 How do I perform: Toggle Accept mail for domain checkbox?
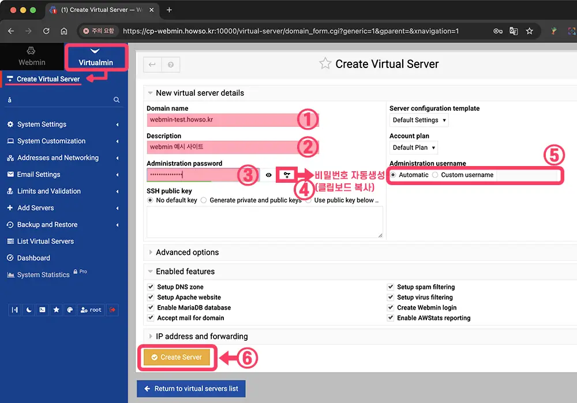pos(151,318)
